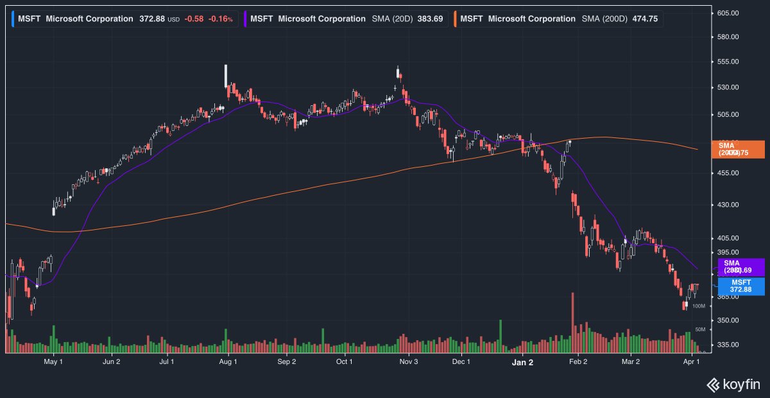Image resolution: width=770 pixels, height=398 pixels.
Task: Select the Apr 1 date axis label
Action: [691, 361]
